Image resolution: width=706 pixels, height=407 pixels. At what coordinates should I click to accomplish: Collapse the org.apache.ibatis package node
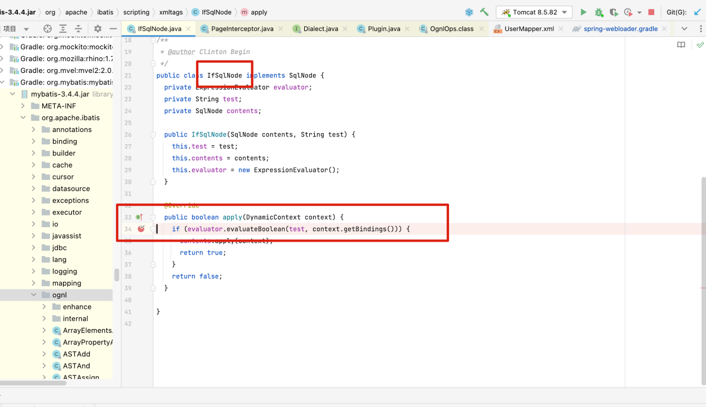point(23,117)
